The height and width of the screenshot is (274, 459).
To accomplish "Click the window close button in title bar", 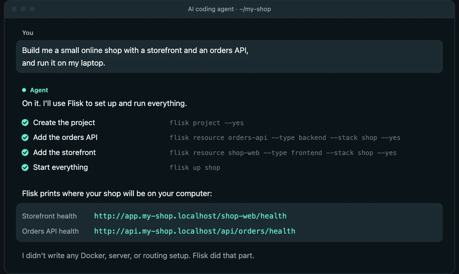I will 14,9.
